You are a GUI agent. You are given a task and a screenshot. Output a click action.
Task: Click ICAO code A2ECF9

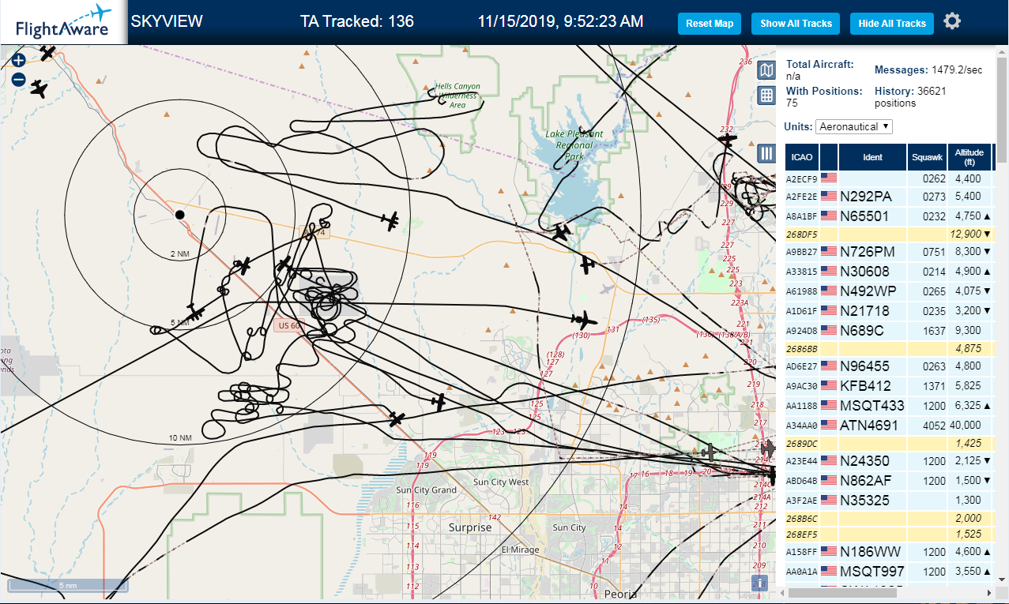pos(801,178)
